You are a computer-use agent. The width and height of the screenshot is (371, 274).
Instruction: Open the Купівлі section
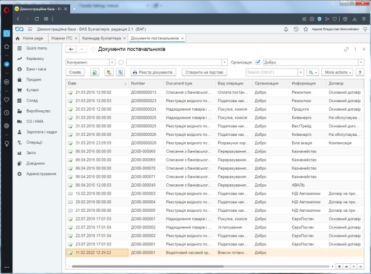point(33,90)
